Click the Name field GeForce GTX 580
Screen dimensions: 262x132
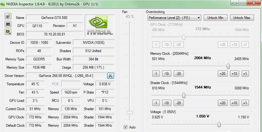point(55,17)
